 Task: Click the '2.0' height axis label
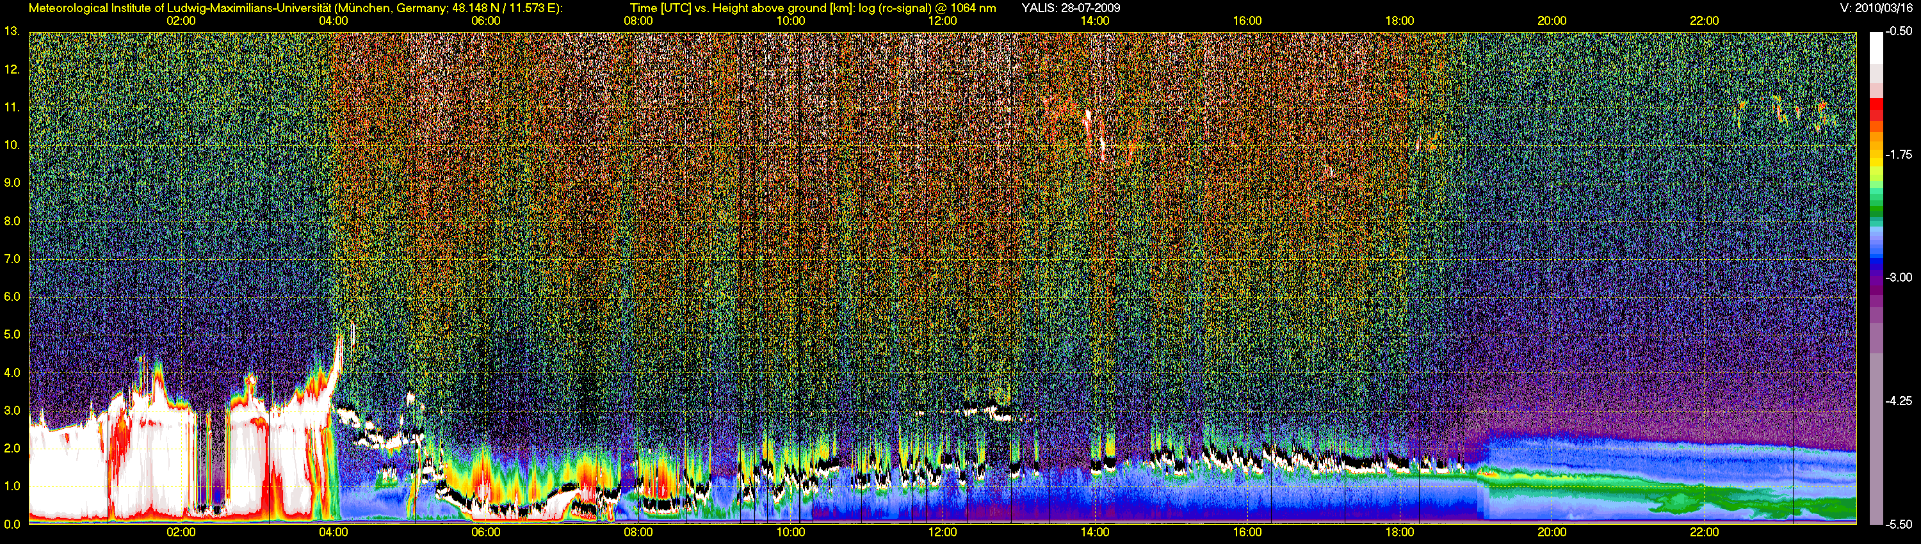[12, 448]
